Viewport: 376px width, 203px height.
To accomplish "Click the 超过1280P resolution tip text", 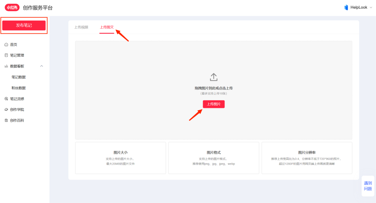I will [307, 164].
